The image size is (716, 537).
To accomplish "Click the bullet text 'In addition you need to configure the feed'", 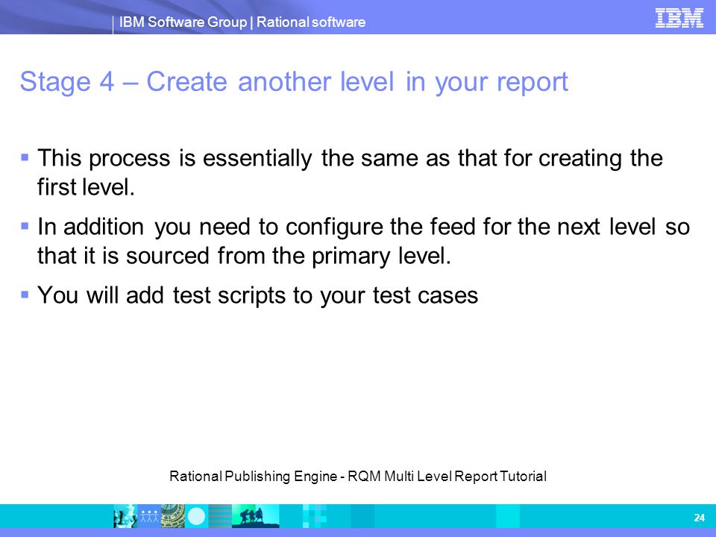I will (x=257, y=227).
